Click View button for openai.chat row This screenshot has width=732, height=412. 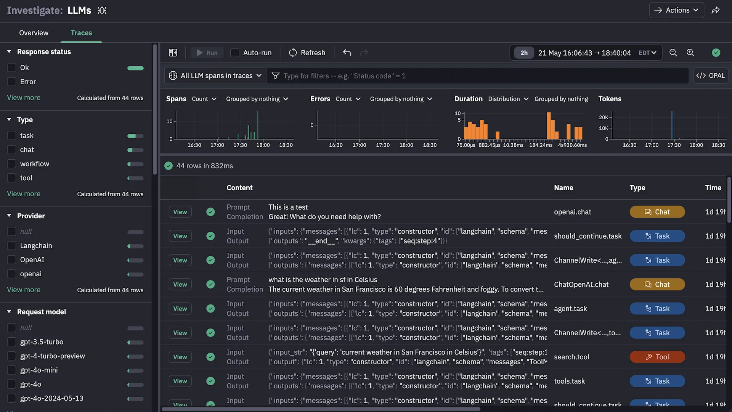point(180,212)
